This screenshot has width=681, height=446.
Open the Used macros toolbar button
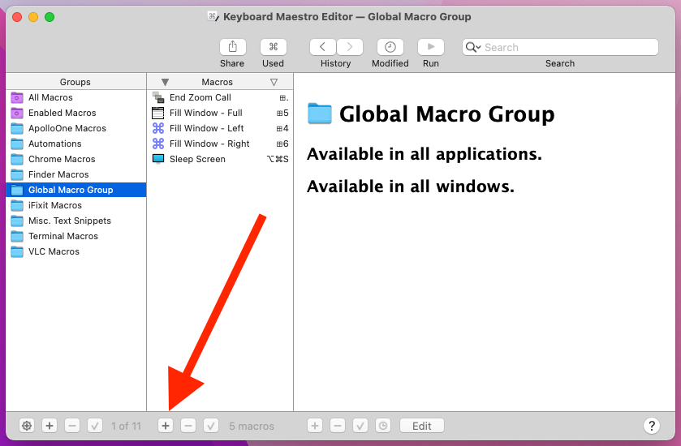274,47
